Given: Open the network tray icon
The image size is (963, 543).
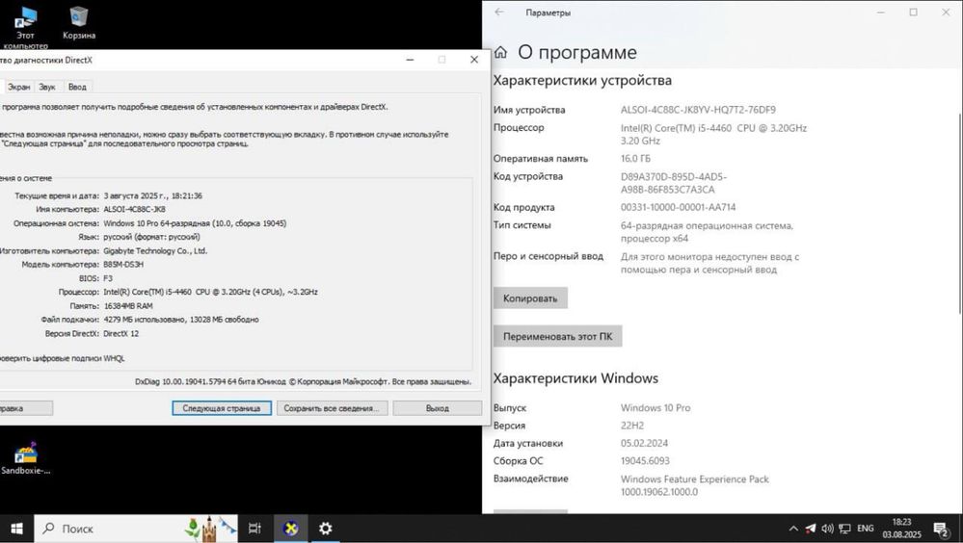Looking at the screenshot, I should click(845, 529).
